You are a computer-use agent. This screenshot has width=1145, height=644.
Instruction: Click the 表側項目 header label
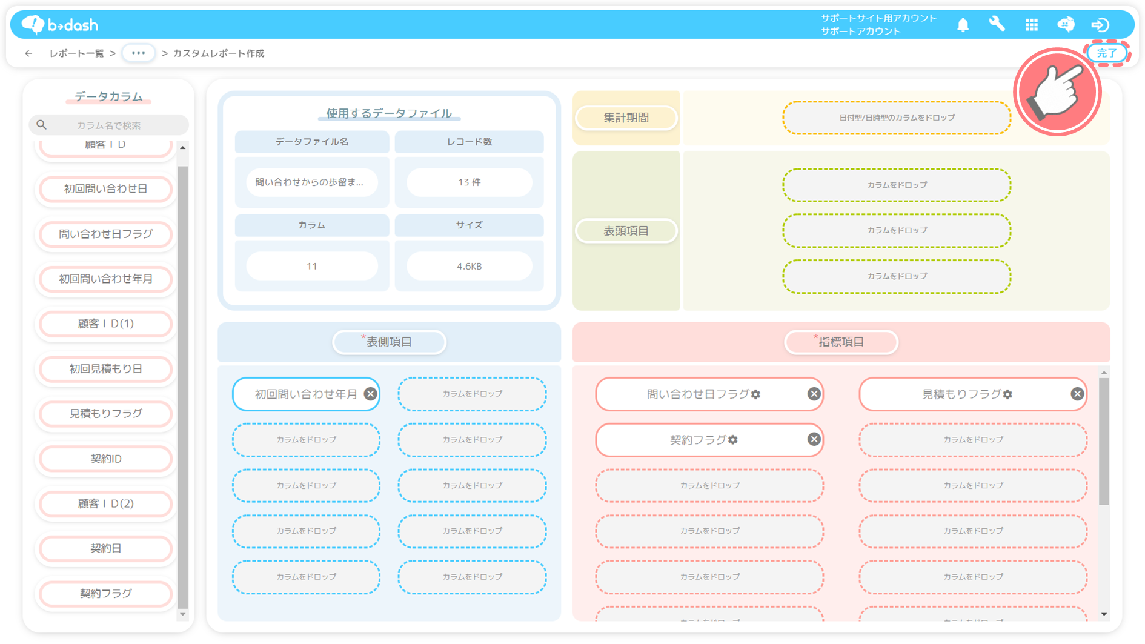[x=389, y=342]
